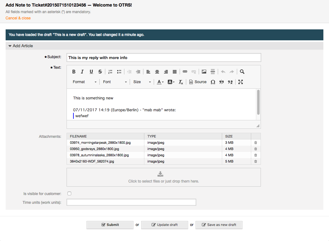Select filename 03974_morningstarpeak_2880x1800.jpg
Image resolution: width=329 pixels, height=241 pixels.
[x=100, y=143]
